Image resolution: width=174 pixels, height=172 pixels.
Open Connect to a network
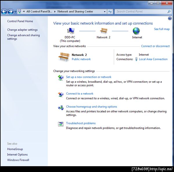point(79,94)
